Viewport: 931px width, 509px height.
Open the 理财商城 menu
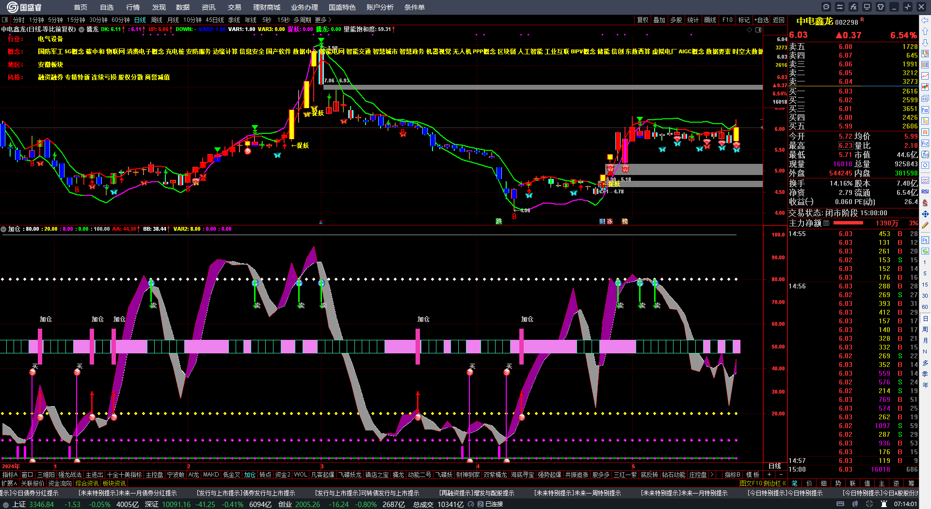tap(267, 7)
